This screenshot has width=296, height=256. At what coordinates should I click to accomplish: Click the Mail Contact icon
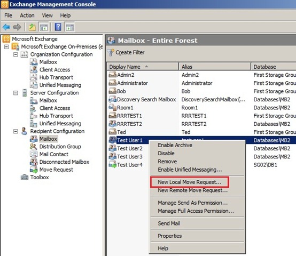tap(34, 154)
